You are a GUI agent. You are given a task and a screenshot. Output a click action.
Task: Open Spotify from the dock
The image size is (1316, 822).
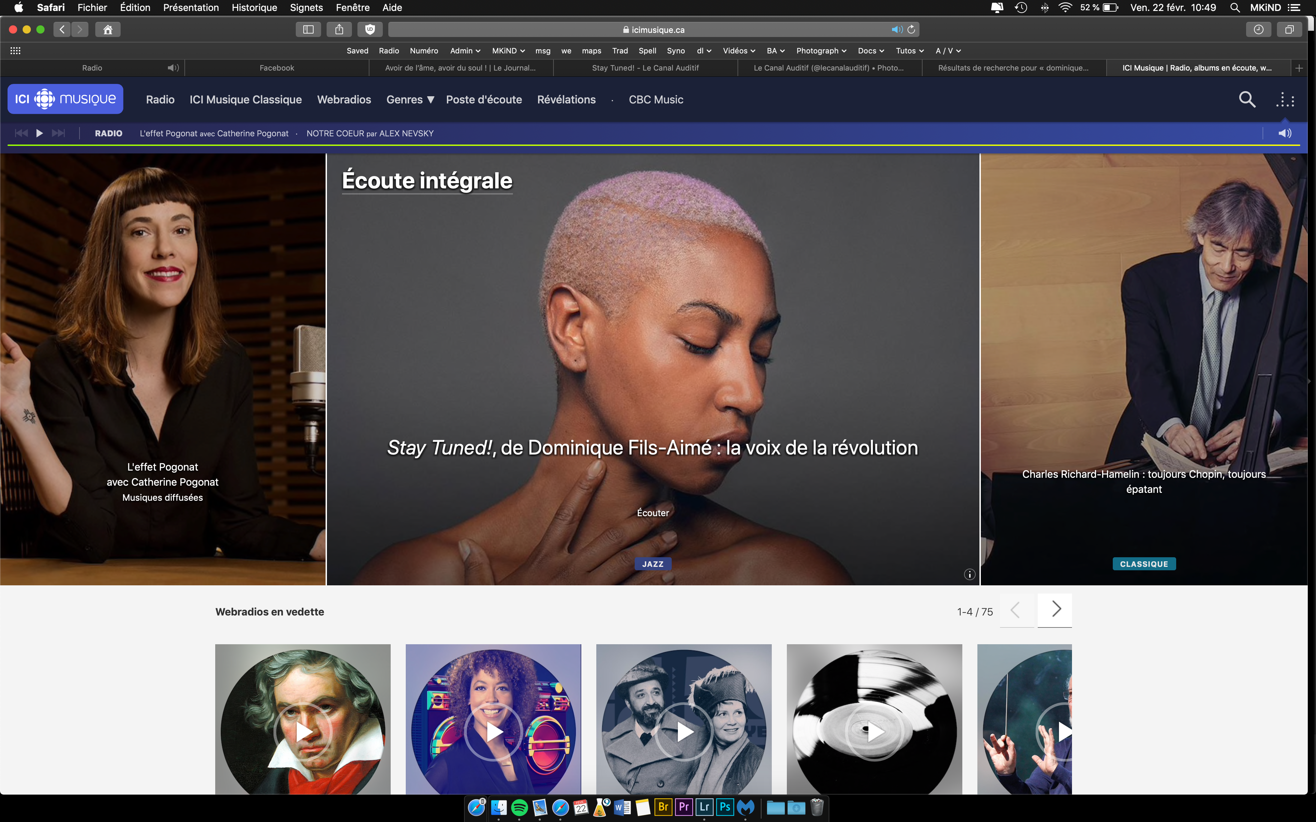pyautogui.click(x=519, y=807)
